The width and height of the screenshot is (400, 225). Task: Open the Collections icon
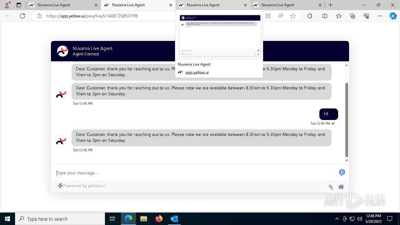click(352, 16)
